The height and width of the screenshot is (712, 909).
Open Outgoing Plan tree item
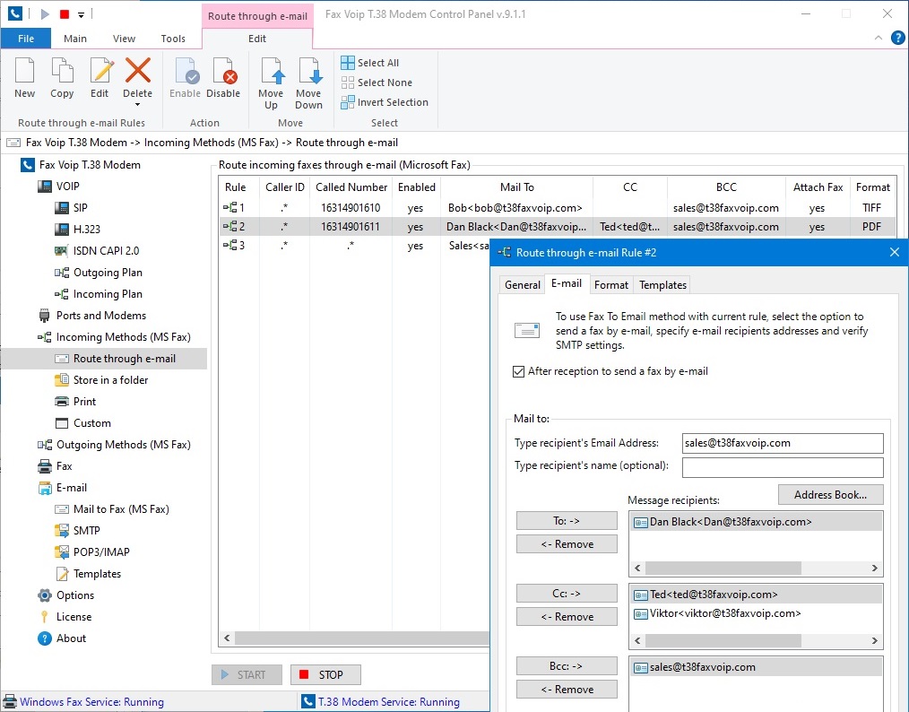(99, 273)
